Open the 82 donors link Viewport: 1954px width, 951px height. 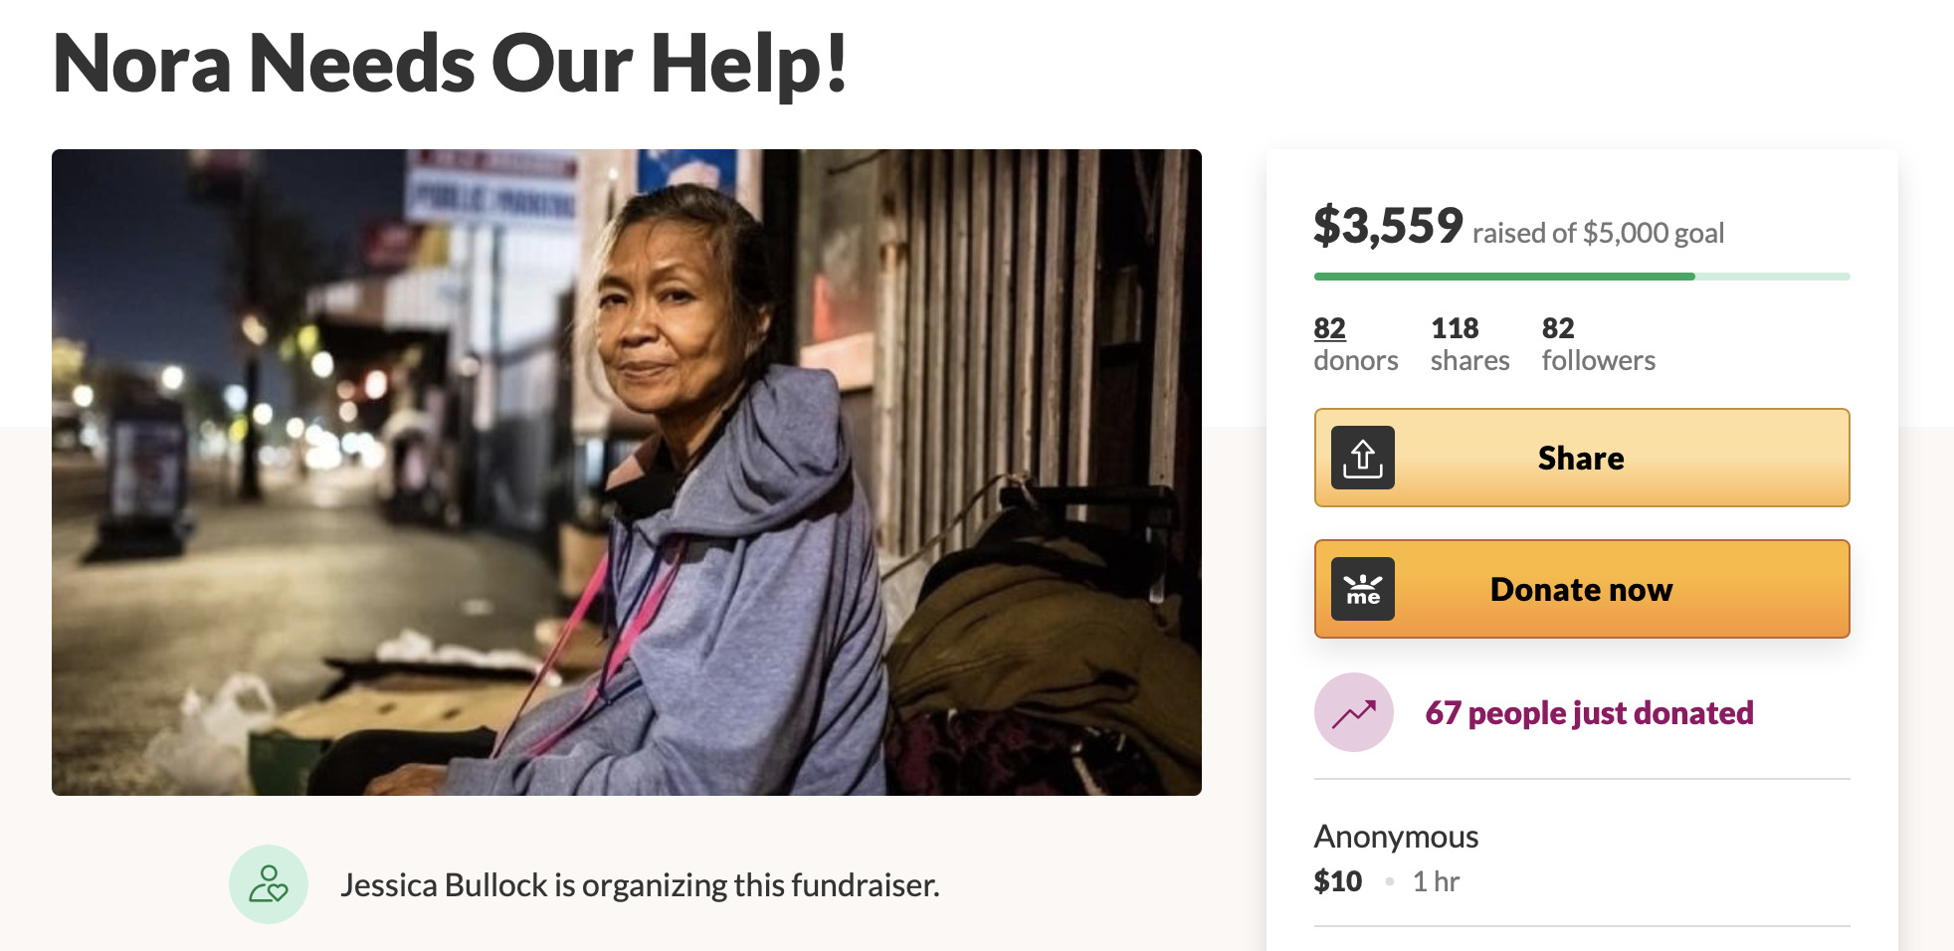1355,344
